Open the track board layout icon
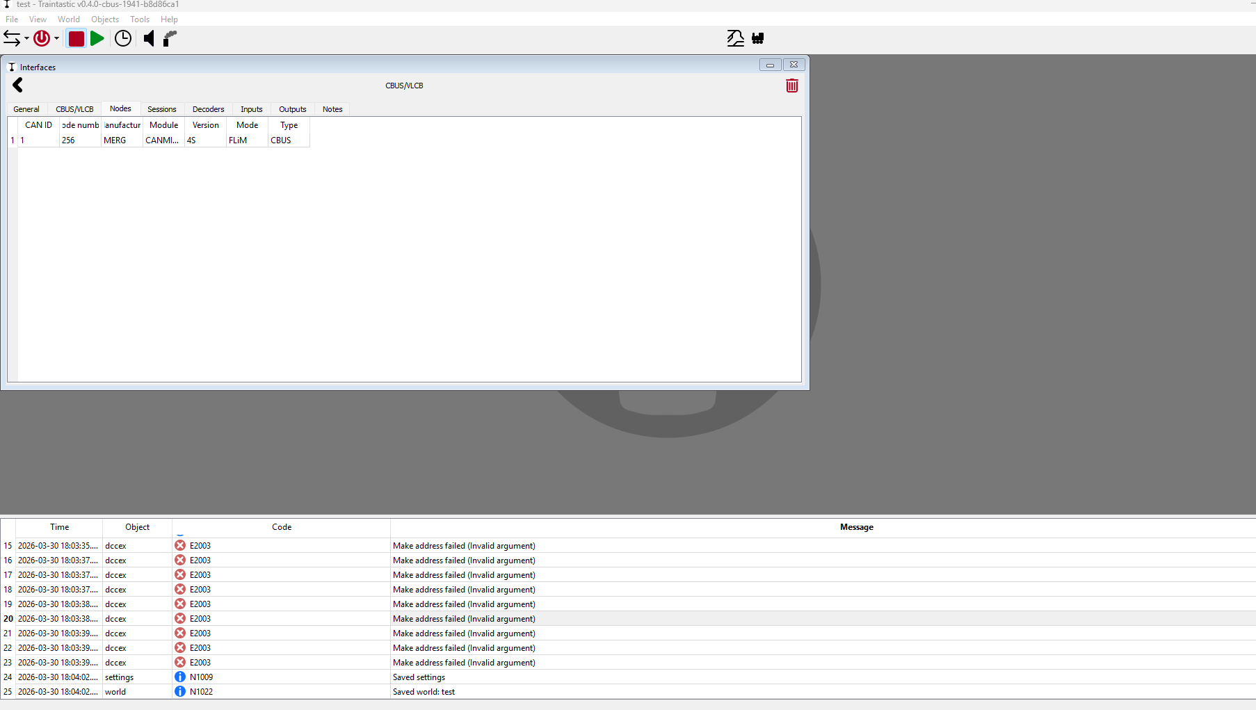This screenshot has width=1256, height=710. tap(735, 38)
